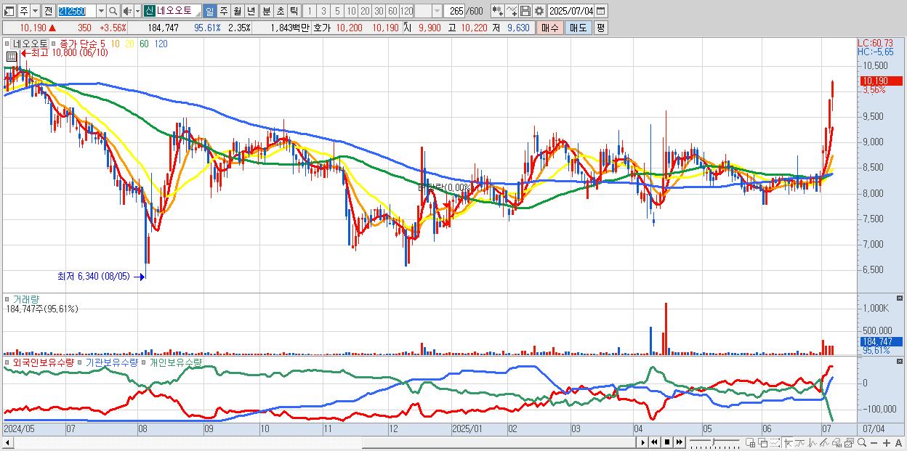Open the calendar date picker icon
907x451 pixels.
(600, 11)
